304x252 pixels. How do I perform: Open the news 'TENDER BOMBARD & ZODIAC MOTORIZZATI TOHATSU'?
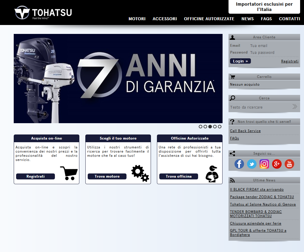256,214
